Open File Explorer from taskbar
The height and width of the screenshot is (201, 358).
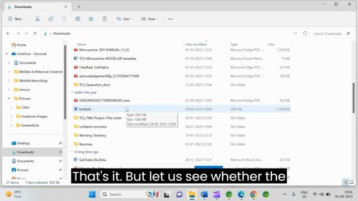(192, 194)
